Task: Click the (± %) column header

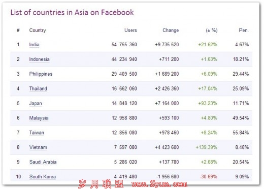Action: tap(212, 30)
